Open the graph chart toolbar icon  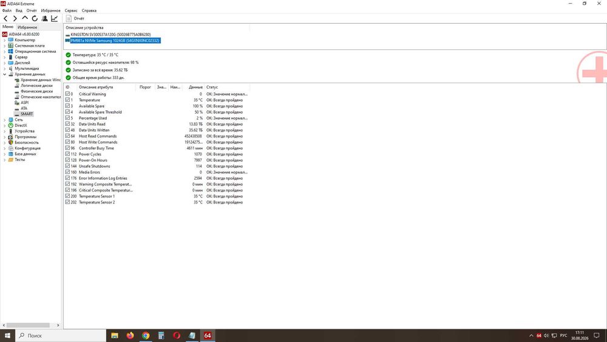(54, 18)
